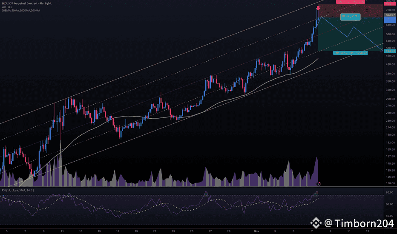This screenshot has height=234, width=397.
Task: Click the 29 date label on time axis
Action: click(x=229, y=231)
